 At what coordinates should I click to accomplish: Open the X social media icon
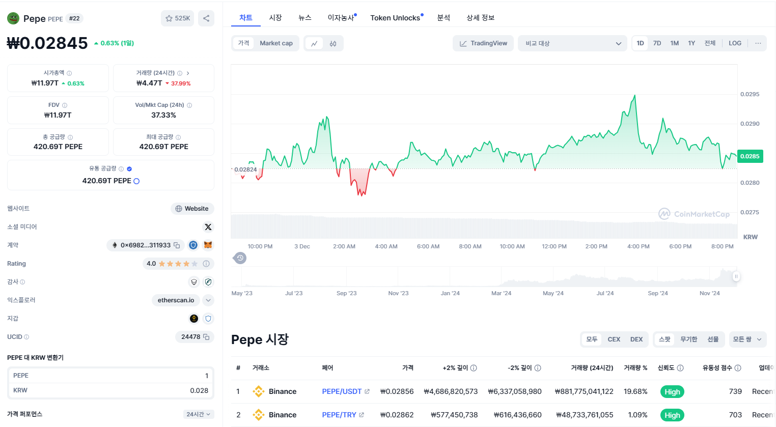[208, 227]
